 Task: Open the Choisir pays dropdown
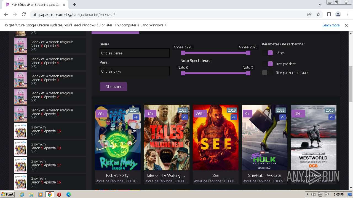135,71
